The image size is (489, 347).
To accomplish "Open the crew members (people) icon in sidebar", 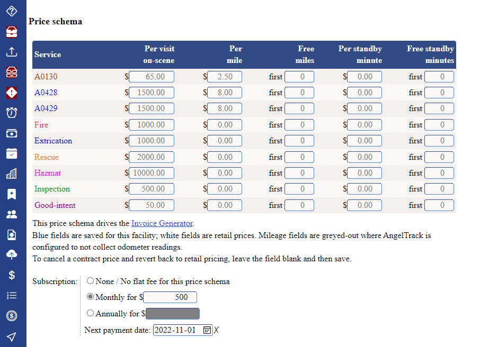I will point(12,214).
